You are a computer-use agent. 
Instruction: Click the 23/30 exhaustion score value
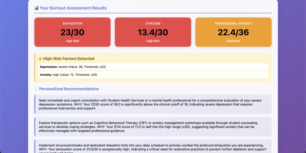(73, 32)
